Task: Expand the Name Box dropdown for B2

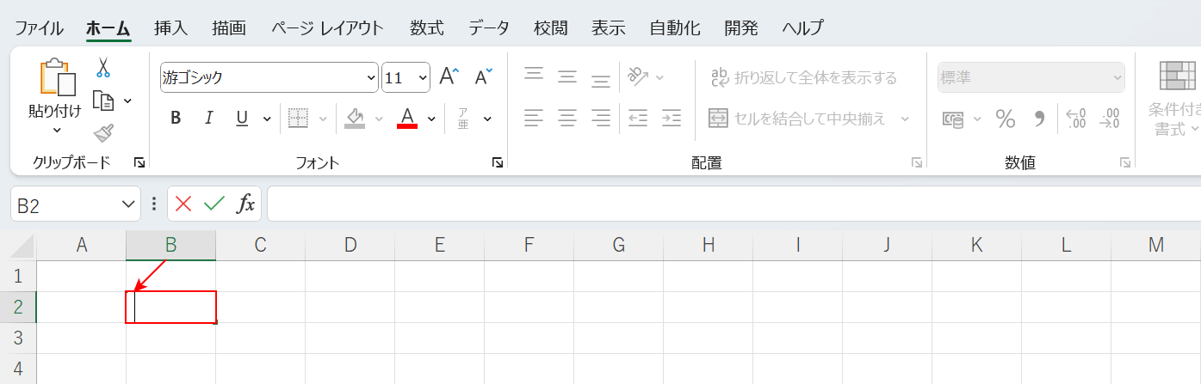Action: point(128,204)
